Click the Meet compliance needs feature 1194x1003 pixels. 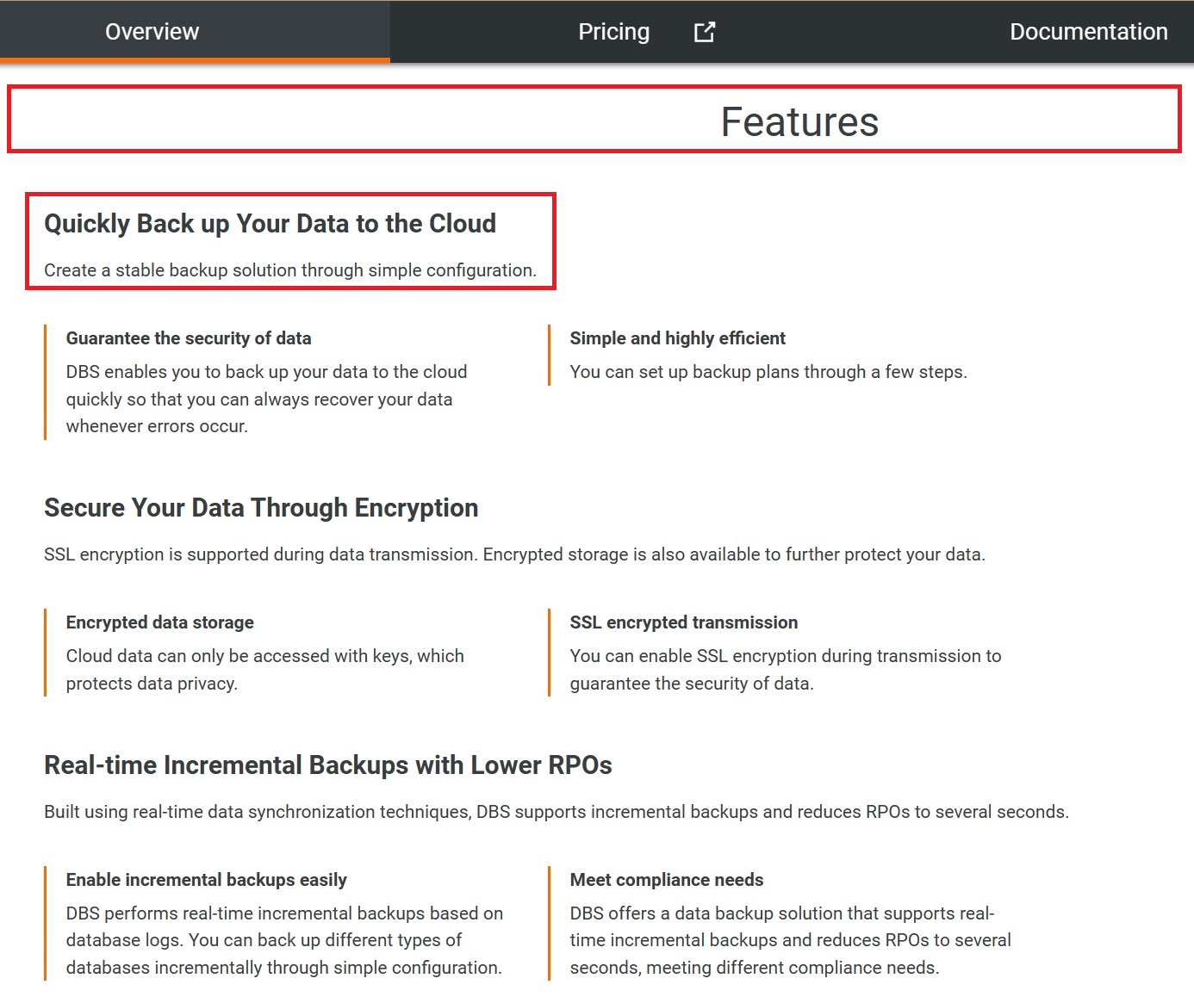(666, 880)
